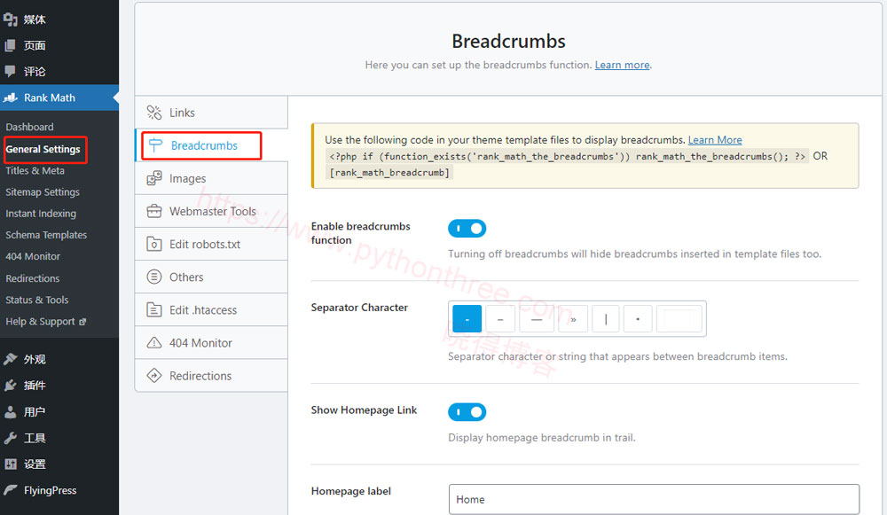The height and width of the screenshot is (515, 887).
Task: Open 404 Monitor in the sidebar submenu
Action: (x=33, y=257)
